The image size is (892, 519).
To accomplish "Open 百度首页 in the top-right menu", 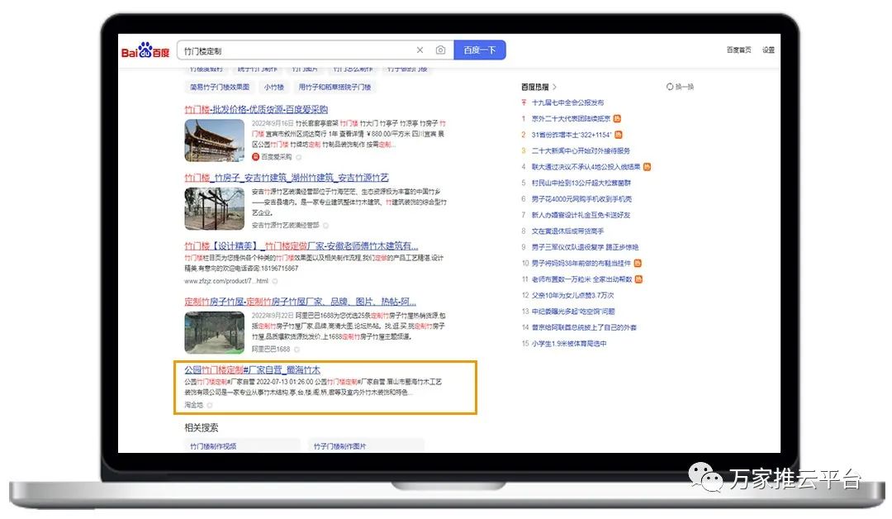I will (x=738, y=50).
